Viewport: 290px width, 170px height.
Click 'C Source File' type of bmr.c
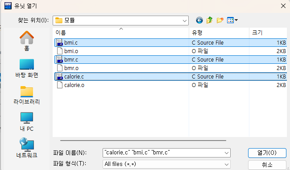(x=208, y=60)
